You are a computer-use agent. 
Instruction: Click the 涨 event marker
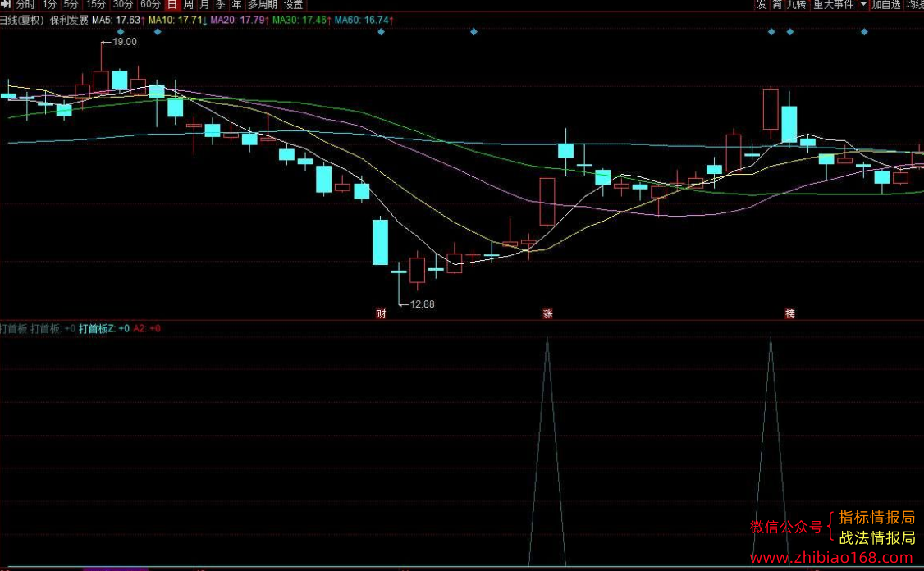pyautogui.click(x=547, y=313)
